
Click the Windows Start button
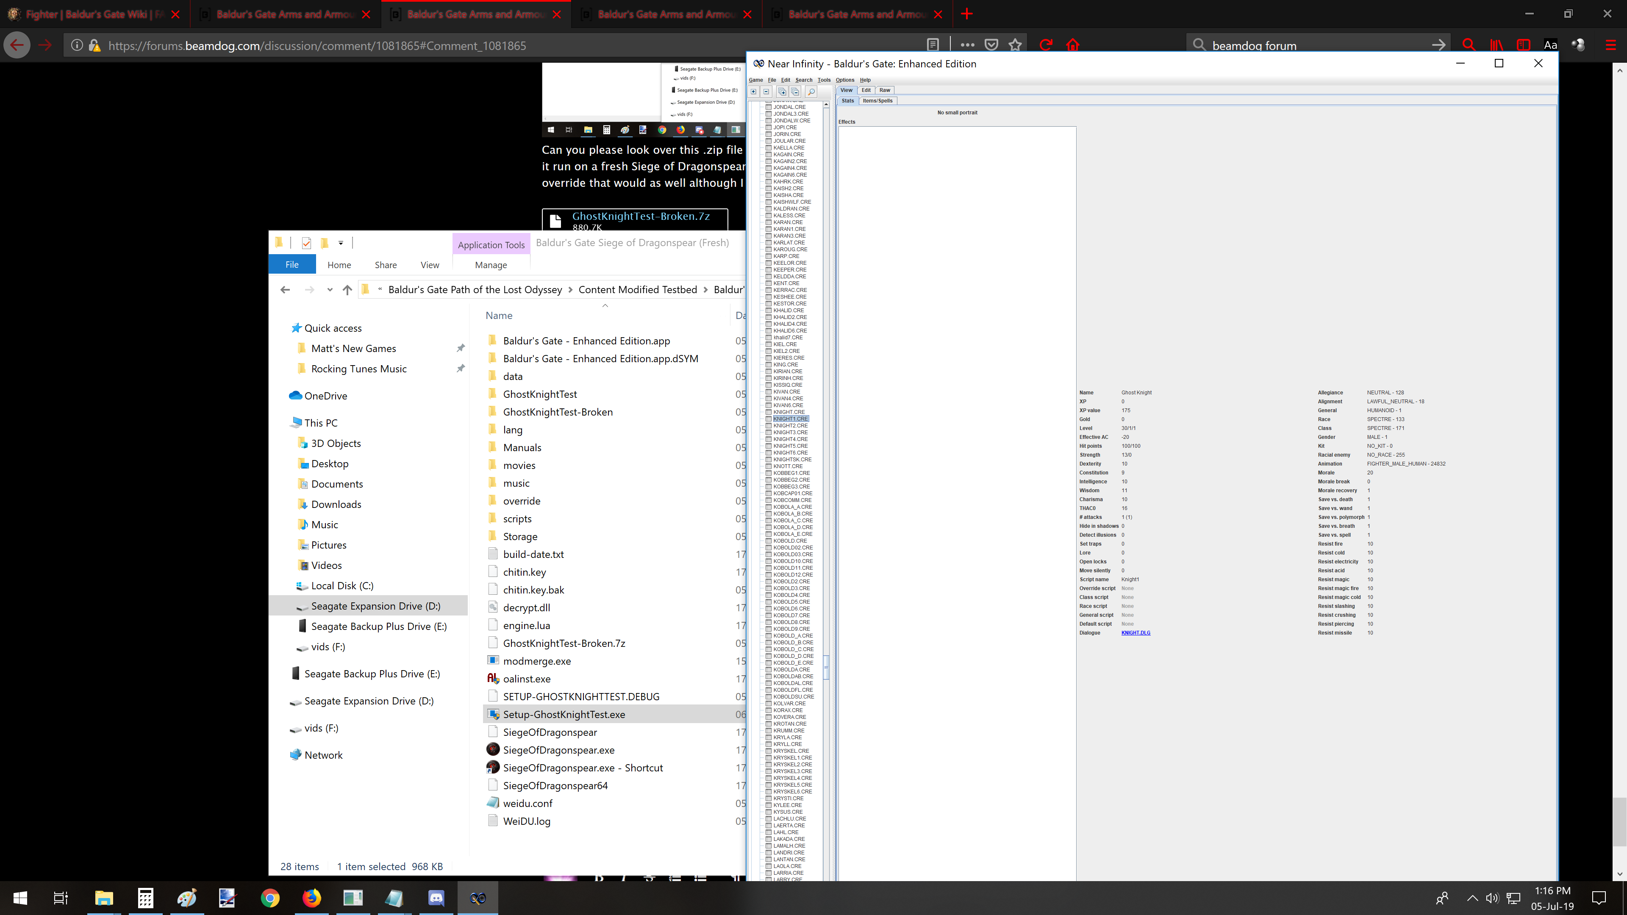(x=20, y=898)
